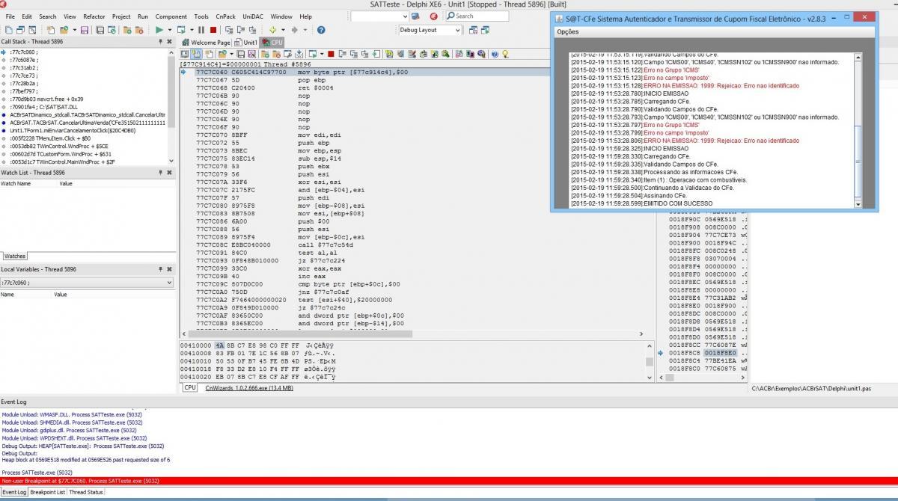Open the Component menu

[171, 16]
